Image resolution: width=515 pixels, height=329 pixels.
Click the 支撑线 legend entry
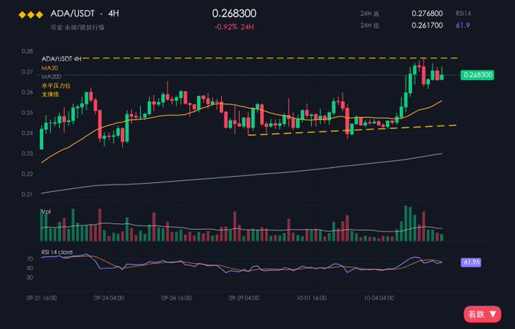(50, 94)
